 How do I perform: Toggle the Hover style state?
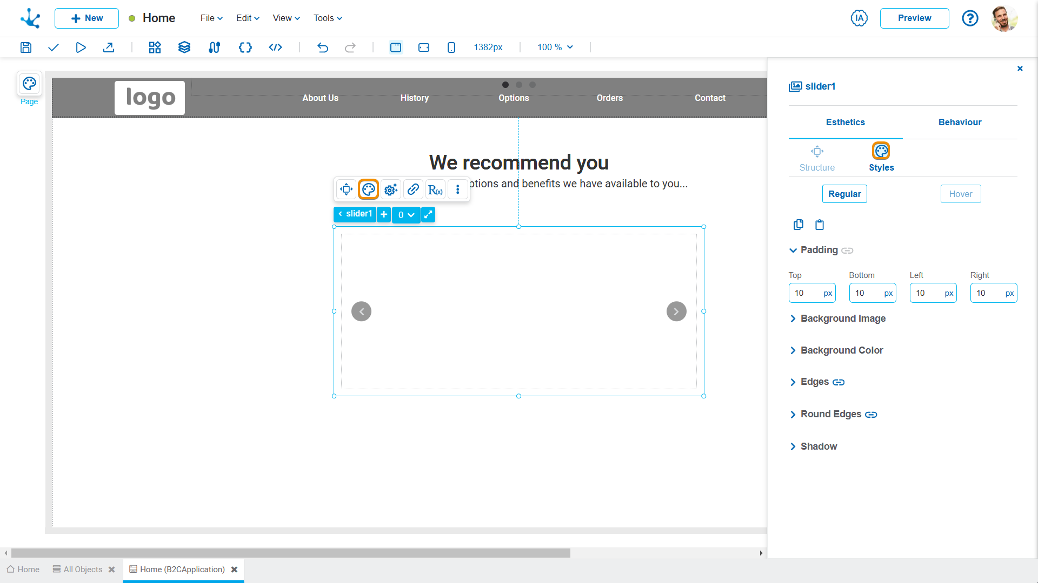pyautogui.click(x=960, y=194)
